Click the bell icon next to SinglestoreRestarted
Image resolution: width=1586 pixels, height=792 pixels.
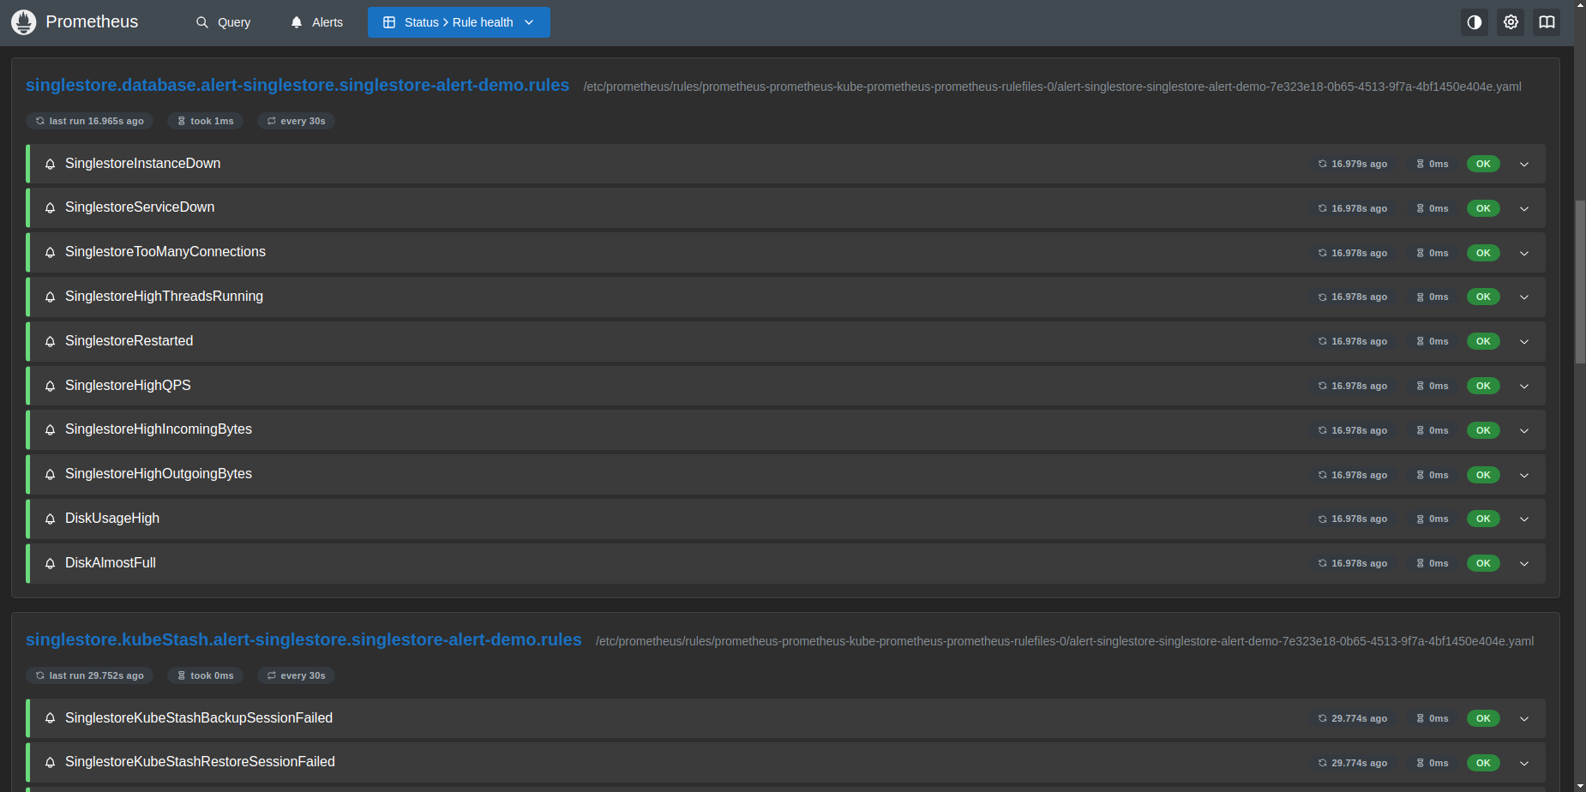point(50,341)
